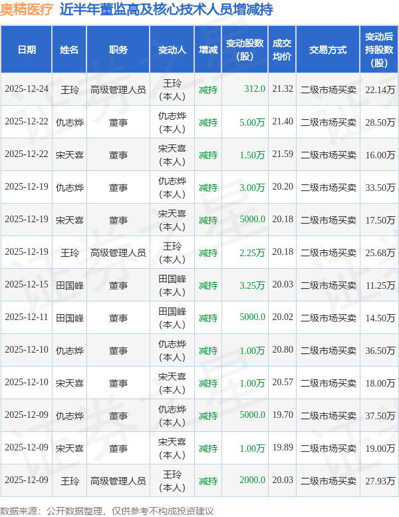Click the 变动后持股数 column header
399x517 pixels.
[x=380, y=50]
